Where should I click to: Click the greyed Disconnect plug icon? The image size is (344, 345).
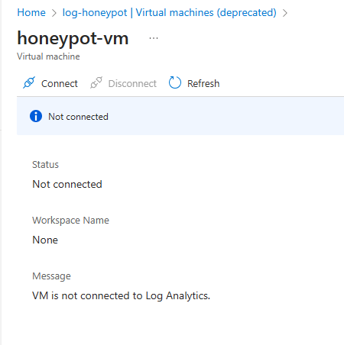(96, 82)
